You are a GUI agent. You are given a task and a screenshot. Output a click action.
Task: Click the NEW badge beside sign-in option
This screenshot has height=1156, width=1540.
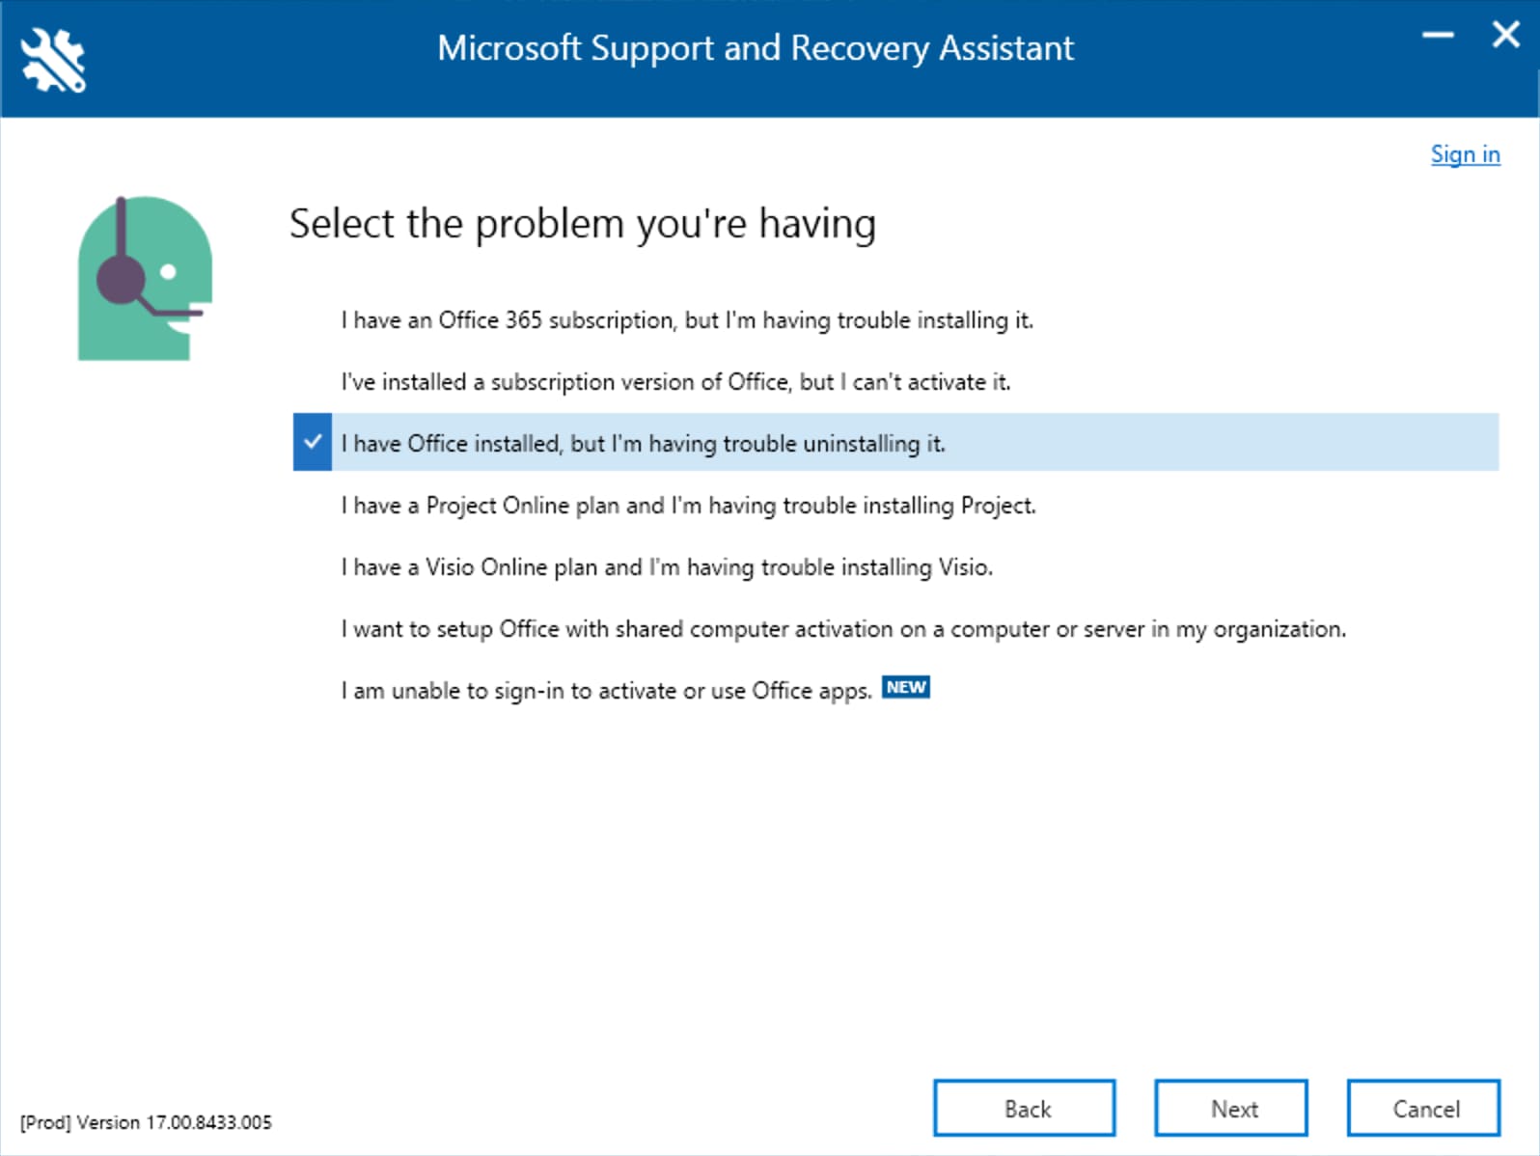[905, 687]
